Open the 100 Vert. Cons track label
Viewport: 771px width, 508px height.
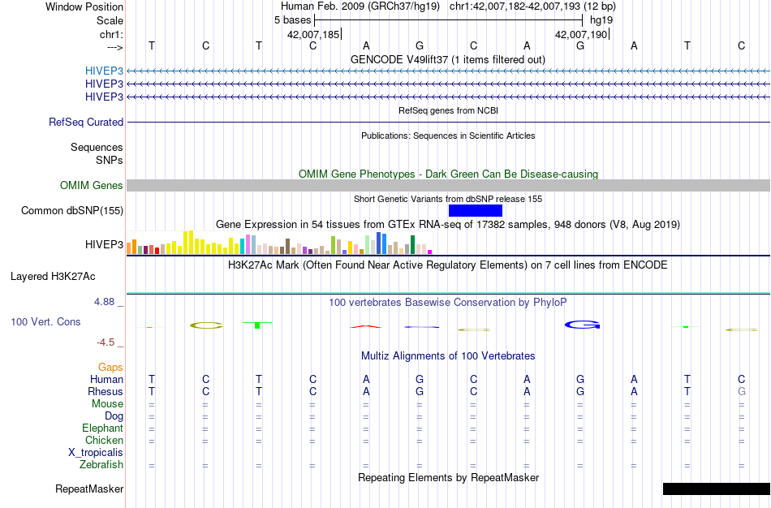[45, 321]
